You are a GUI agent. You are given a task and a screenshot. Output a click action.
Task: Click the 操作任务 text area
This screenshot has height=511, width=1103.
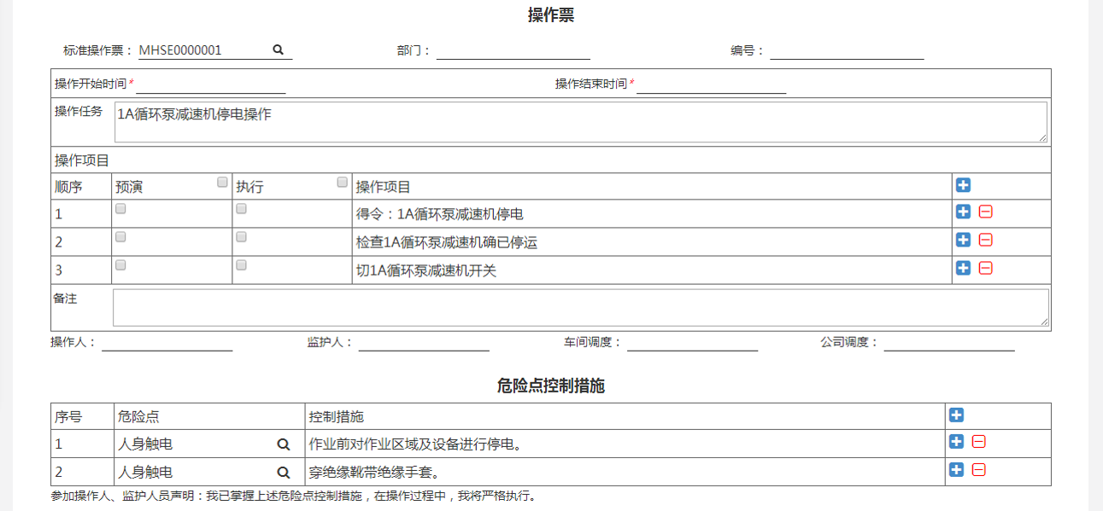point(581,122)
